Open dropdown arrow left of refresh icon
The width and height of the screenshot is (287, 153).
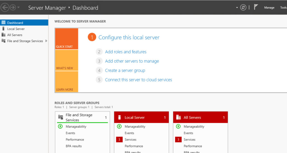pyautogui.click(x=237, y=8)
